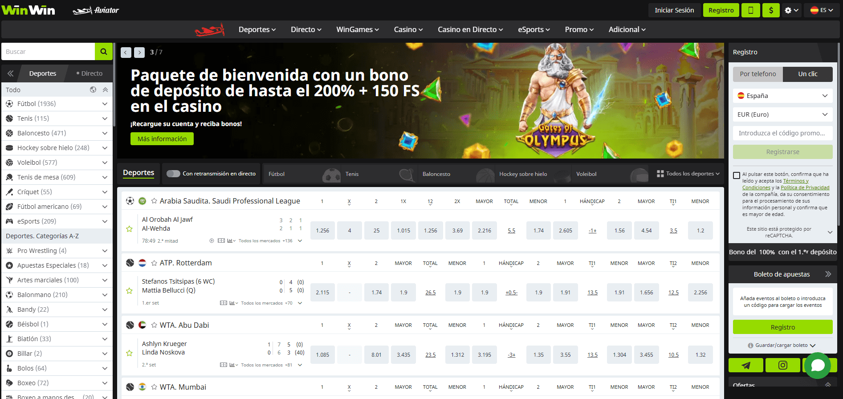Viewport: 843px width, 399px height.
Task: Star the ATP Rotterdam league
Action: click(x=154, y=263)
